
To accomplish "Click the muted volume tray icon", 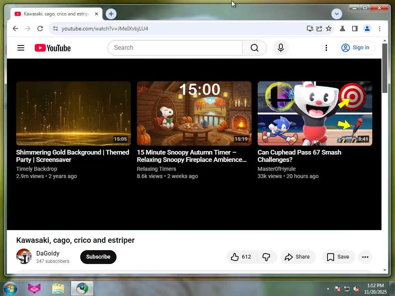I will pyautogui.click(x=356, y=289).
